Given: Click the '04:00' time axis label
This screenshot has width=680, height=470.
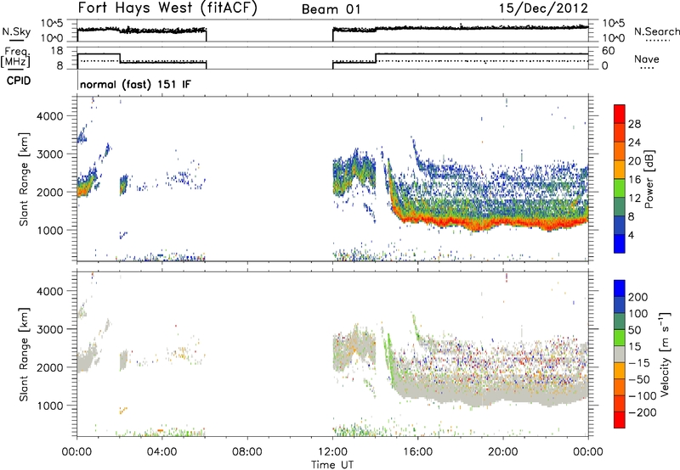Looking at the screenshot, I should 161,452.
